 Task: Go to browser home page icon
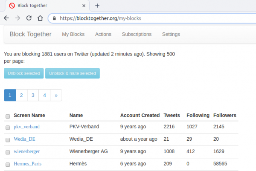pyautogui.click(x=40, y=18)
